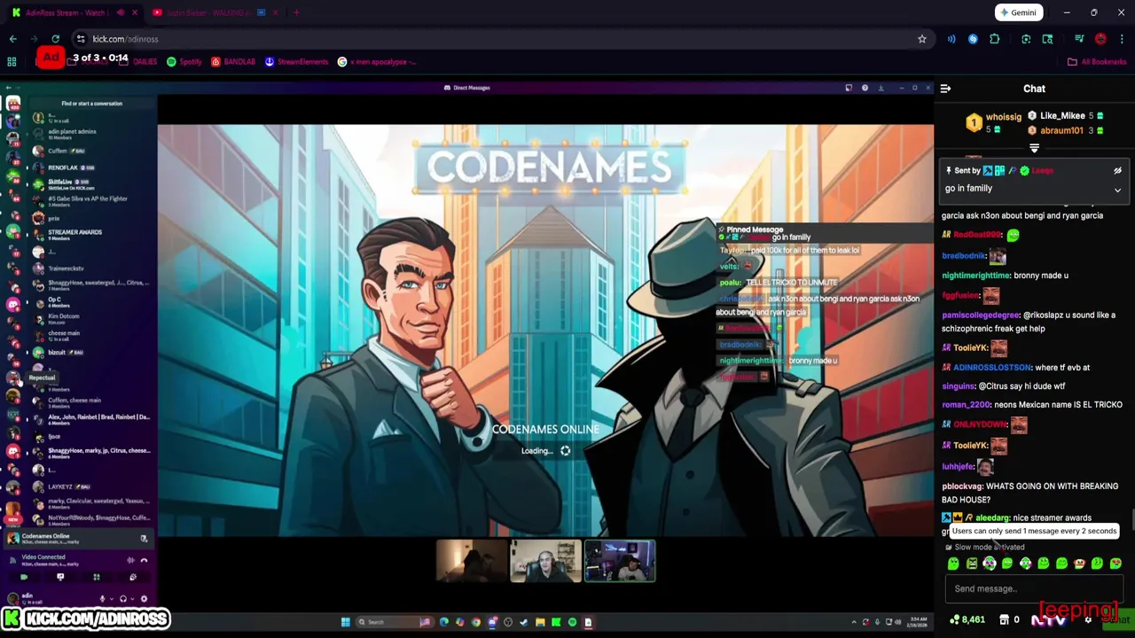Open the BANDLAB bookmark
Viewport: 1135px width, 638px height.
tap(233, 62)
